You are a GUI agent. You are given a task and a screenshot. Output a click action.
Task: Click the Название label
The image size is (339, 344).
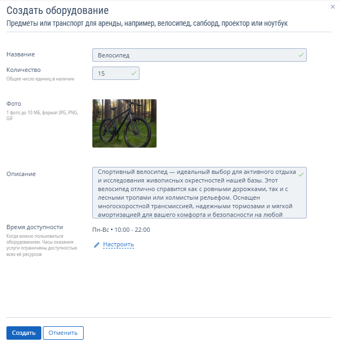20,54
